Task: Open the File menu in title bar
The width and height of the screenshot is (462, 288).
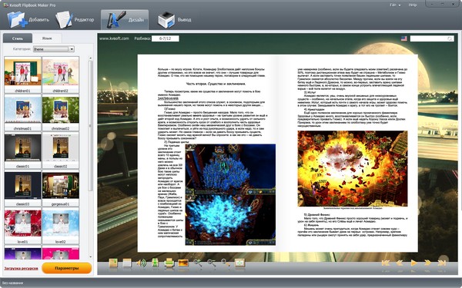Action: coord(395,5)
